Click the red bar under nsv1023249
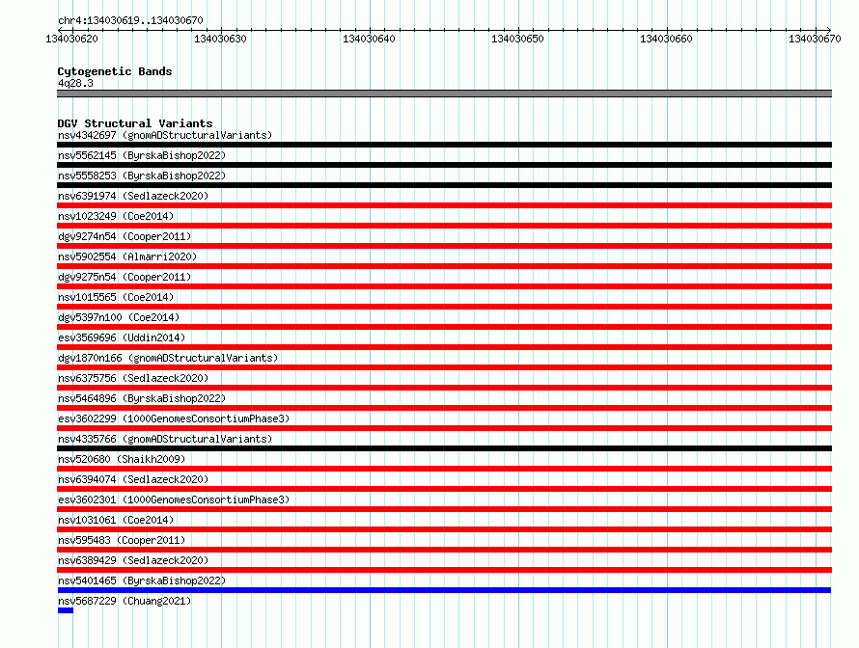 (444, 226)
